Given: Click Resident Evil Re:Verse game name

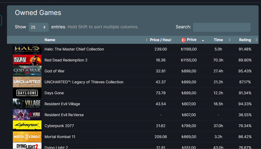Looking at the screenshot, I should [64, 115].
